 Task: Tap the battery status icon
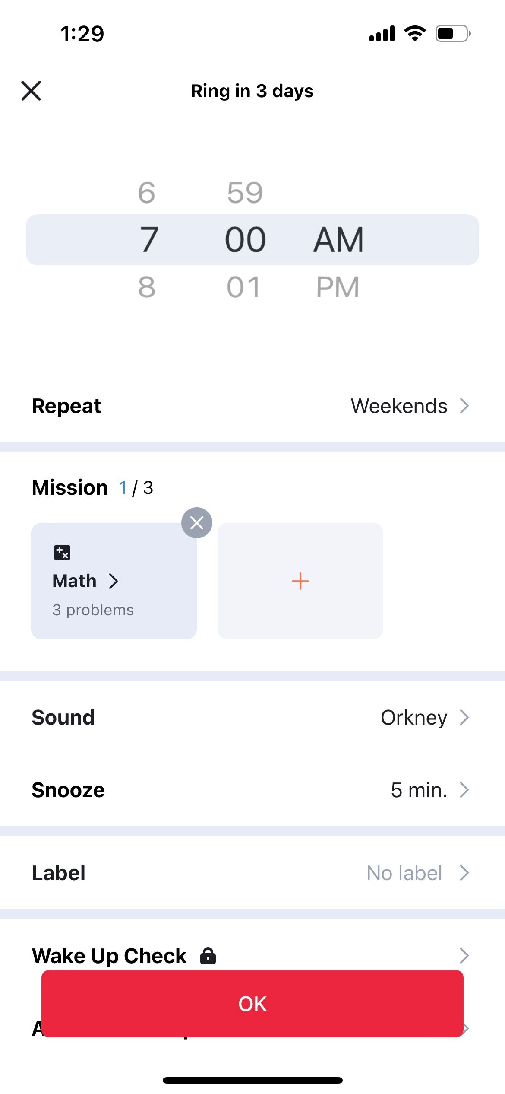click(453, 34)
